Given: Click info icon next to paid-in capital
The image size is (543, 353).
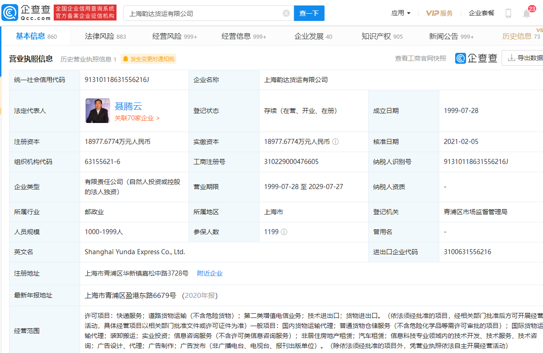Looking at the screenshot, I should [335, 142].
